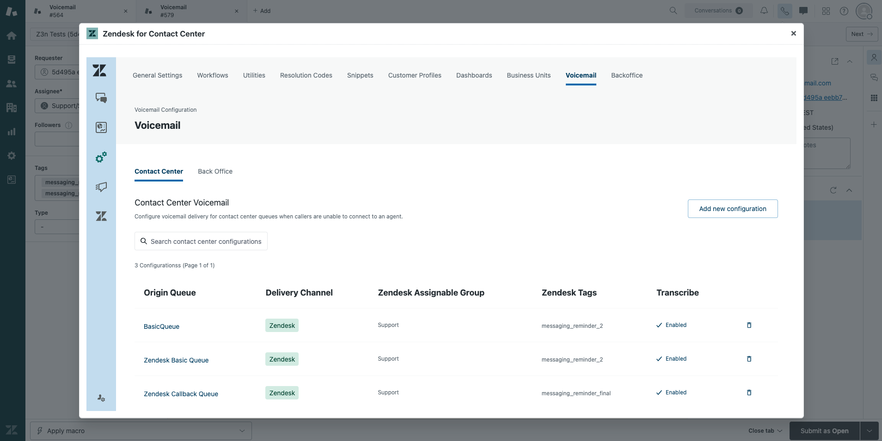
Task: Expand the Submit as Open arrow menu
Action: pyautogui.click(x=869, y=431)
